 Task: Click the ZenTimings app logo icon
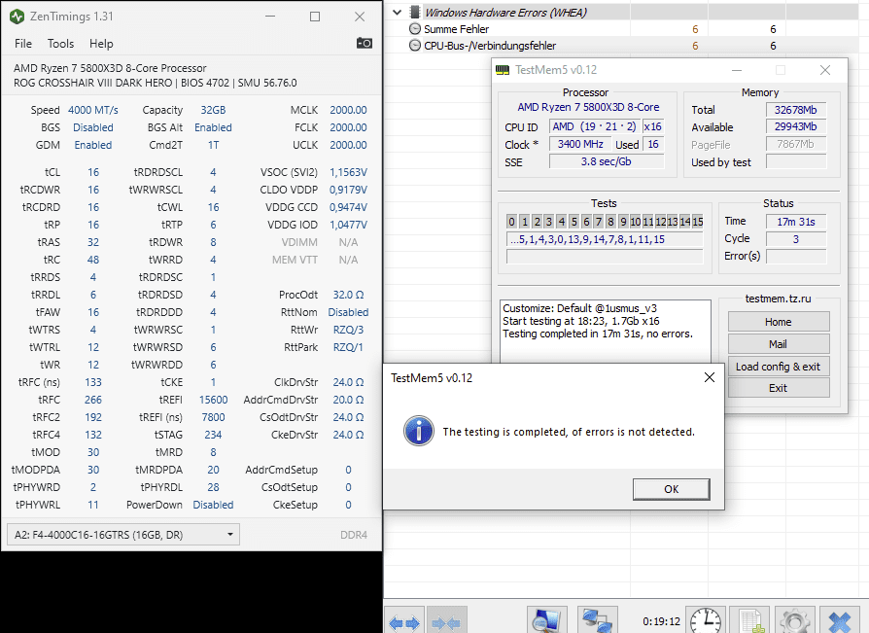[17, 17]
